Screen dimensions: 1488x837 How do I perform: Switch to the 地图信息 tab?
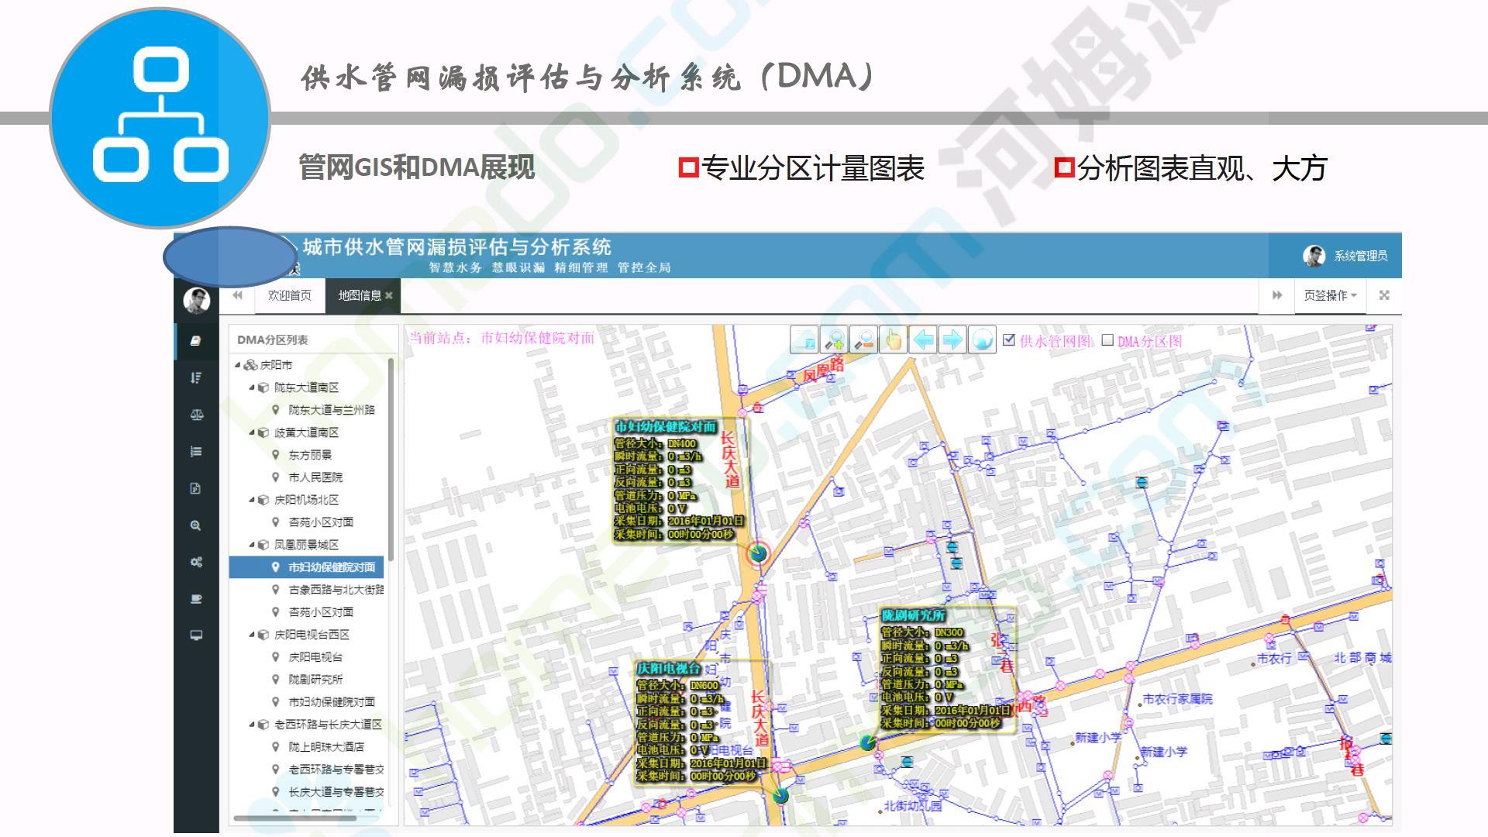[x=359, y=295]
